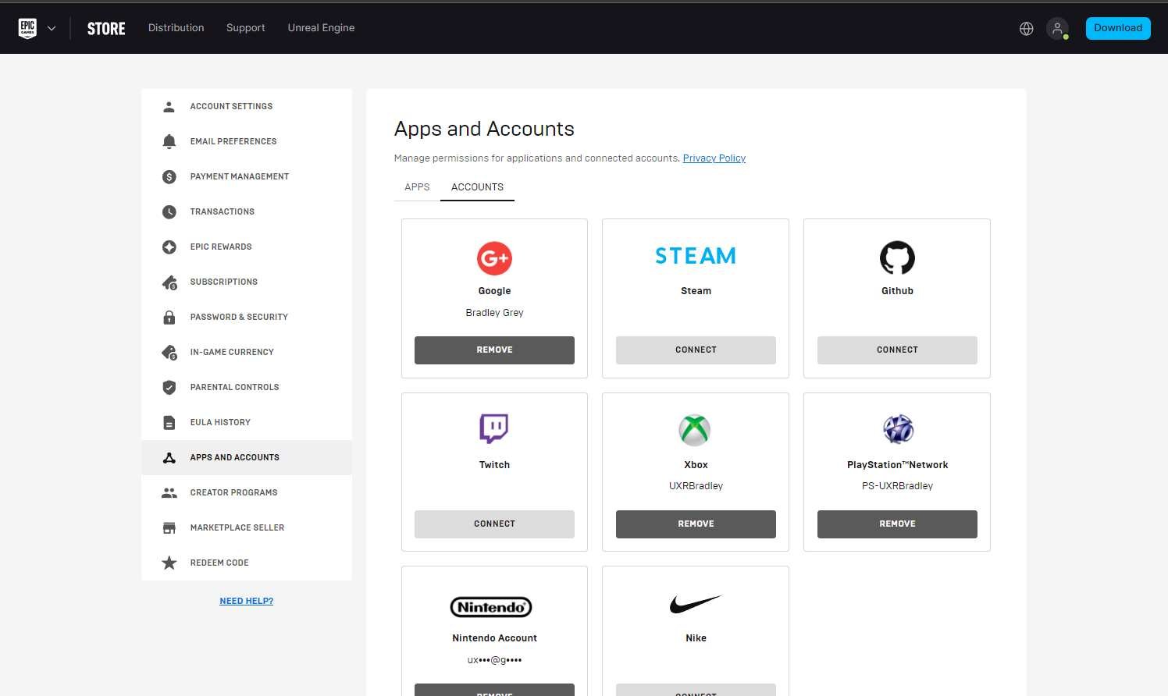Open the Privacy Policy link
1168x696 pixels.
[x=714, y=158]
